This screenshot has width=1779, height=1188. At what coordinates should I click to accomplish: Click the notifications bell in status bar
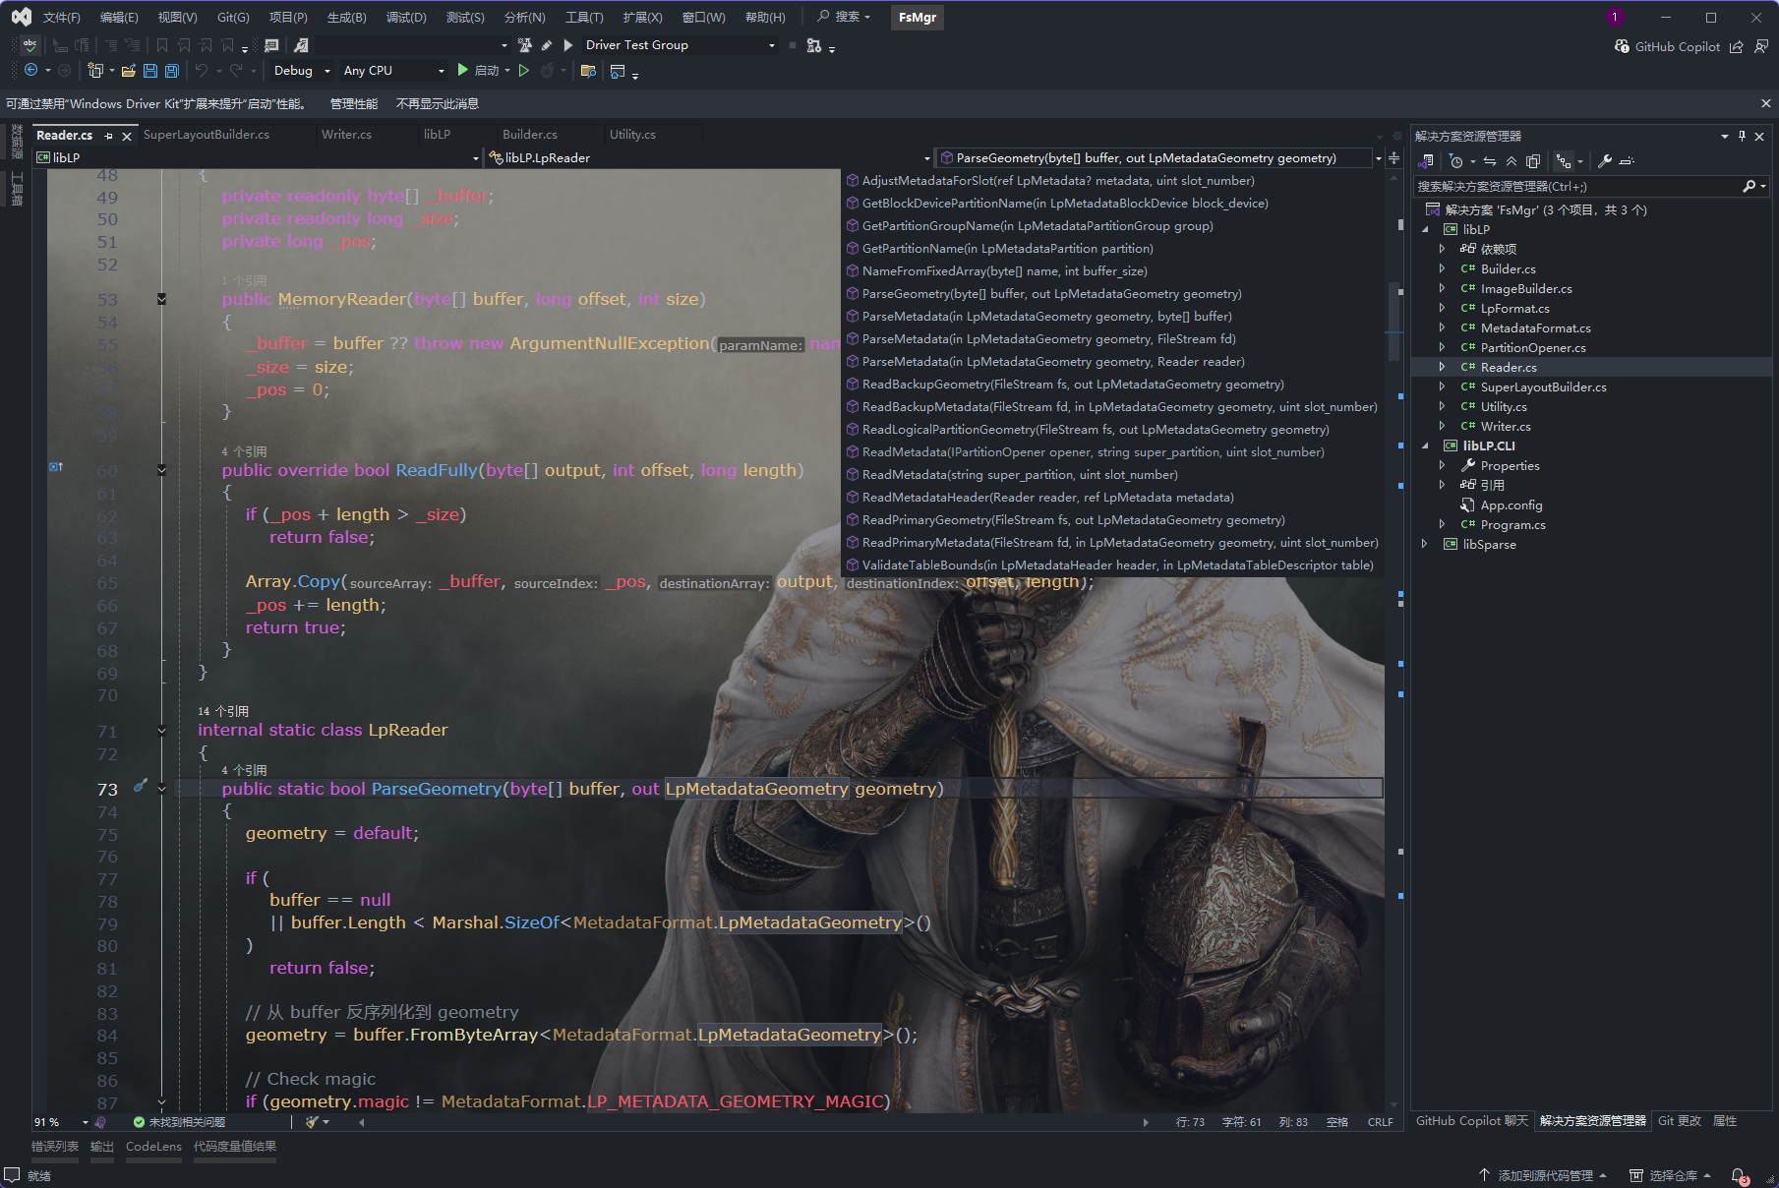click(1739, 1175)
